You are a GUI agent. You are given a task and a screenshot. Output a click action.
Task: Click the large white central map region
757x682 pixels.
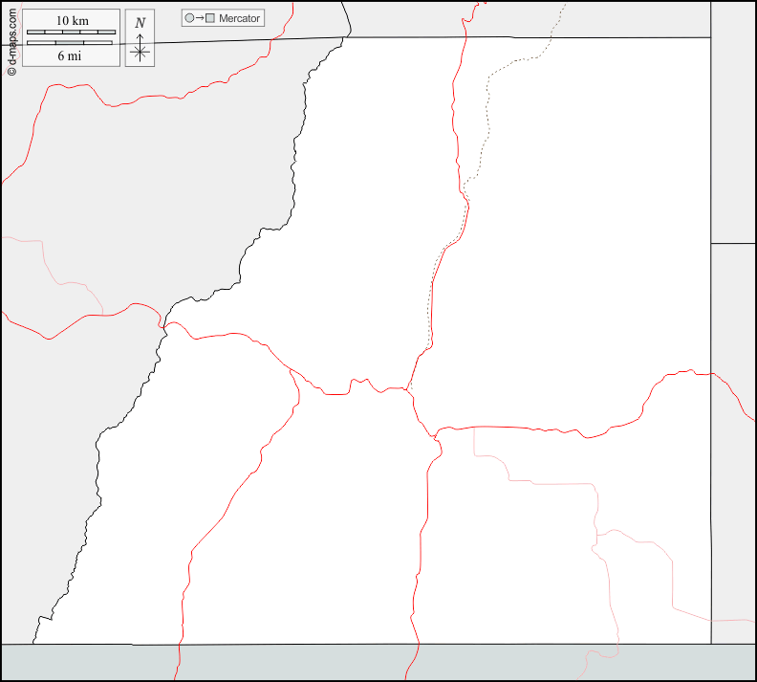pos(573,239)
